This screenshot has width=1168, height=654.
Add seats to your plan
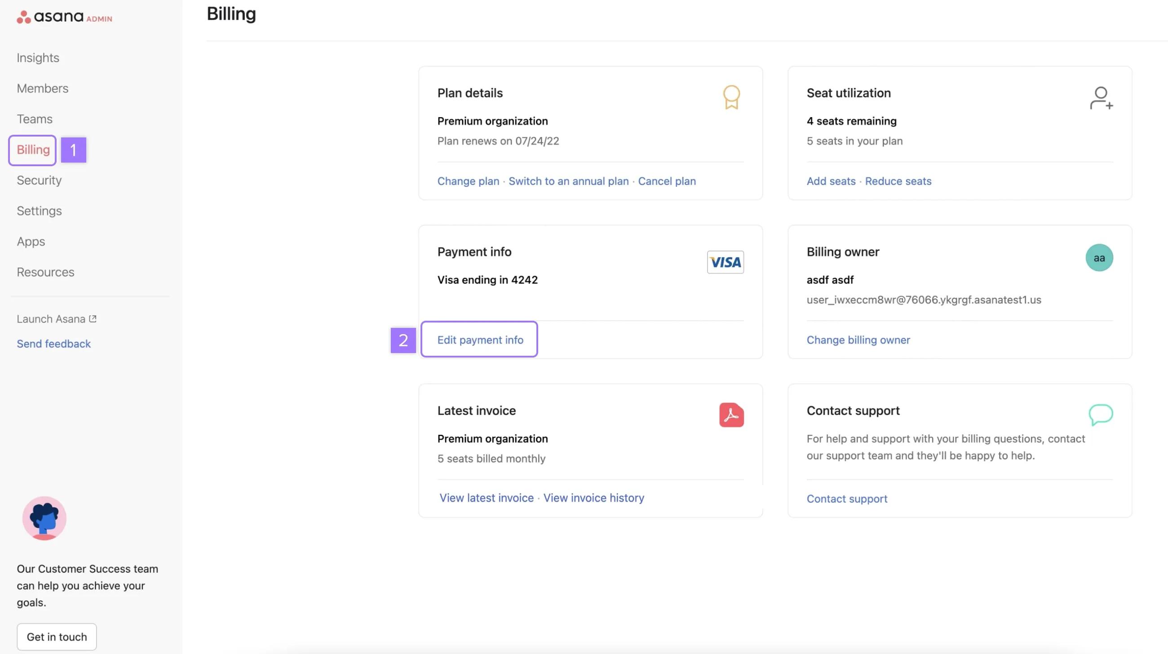coord(830,181)
